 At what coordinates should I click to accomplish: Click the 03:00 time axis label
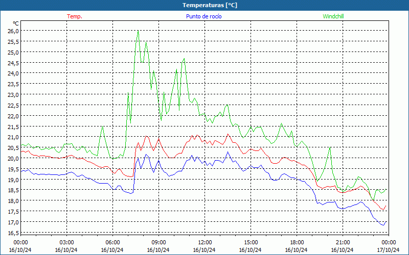[66, 243]
